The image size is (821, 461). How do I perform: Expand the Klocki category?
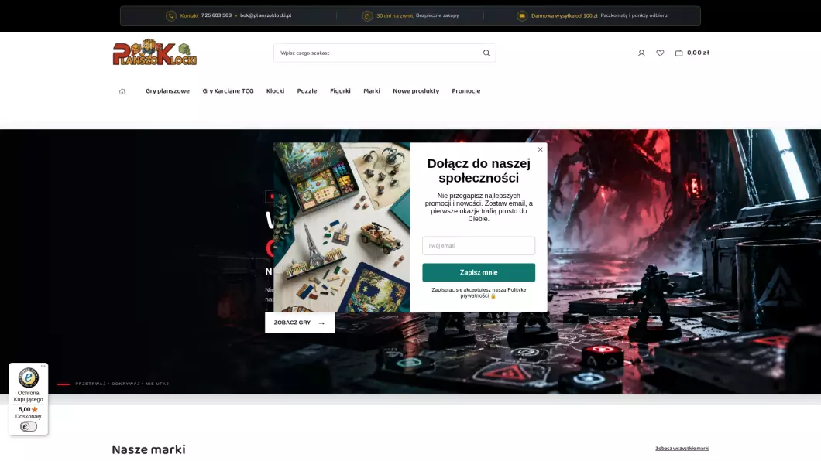[x=275, y=91]
